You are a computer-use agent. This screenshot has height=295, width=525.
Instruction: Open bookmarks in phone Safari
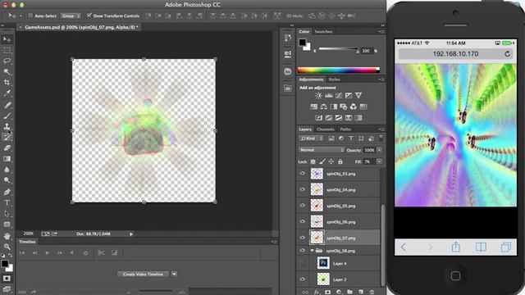tap(481, 247)
